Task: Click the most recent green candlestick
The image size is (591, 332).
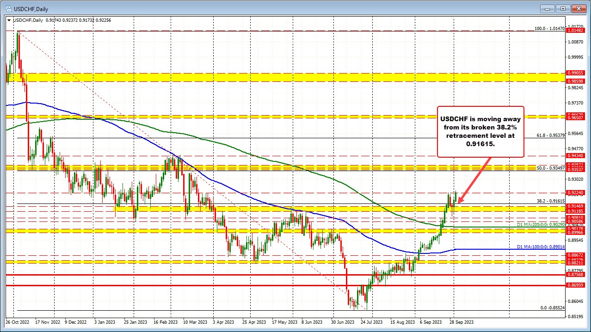Action: (x=455, y=197)
